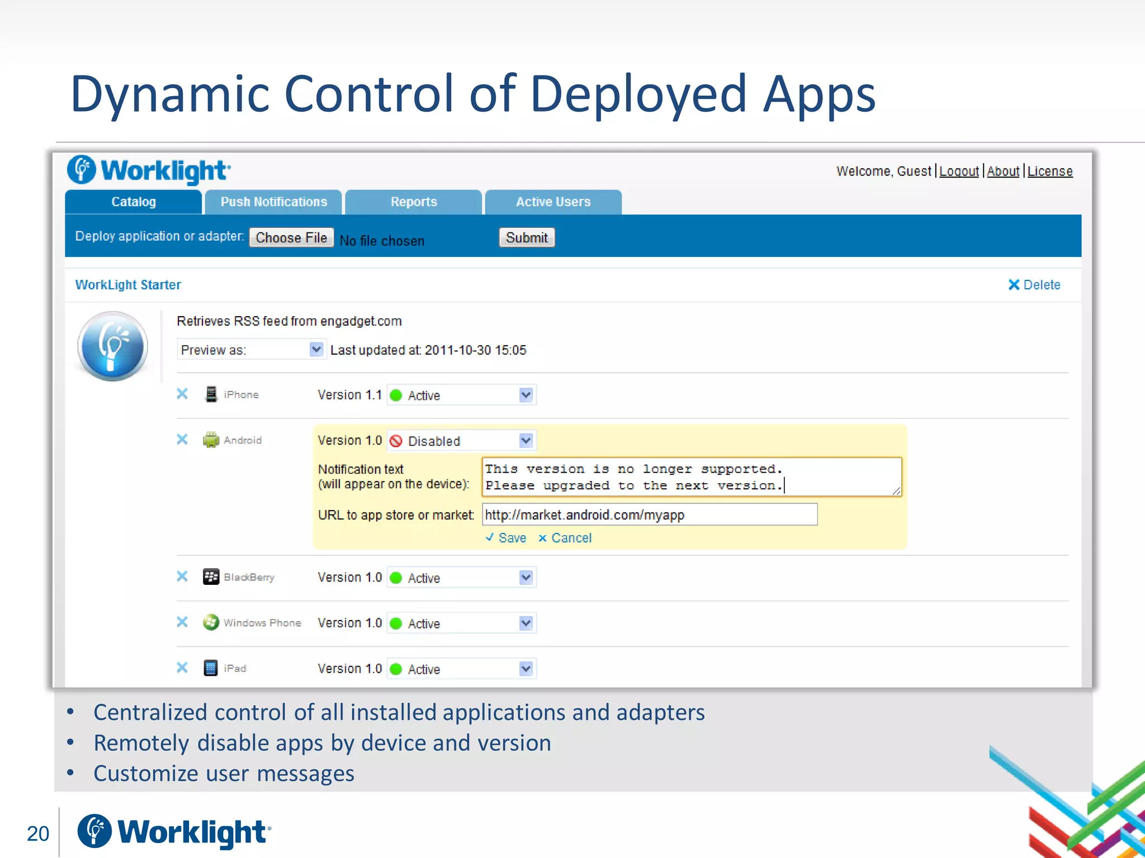
Task: Remove the iPhone version with its X icon
Action: pyautogui.click(x=182, y=394)
